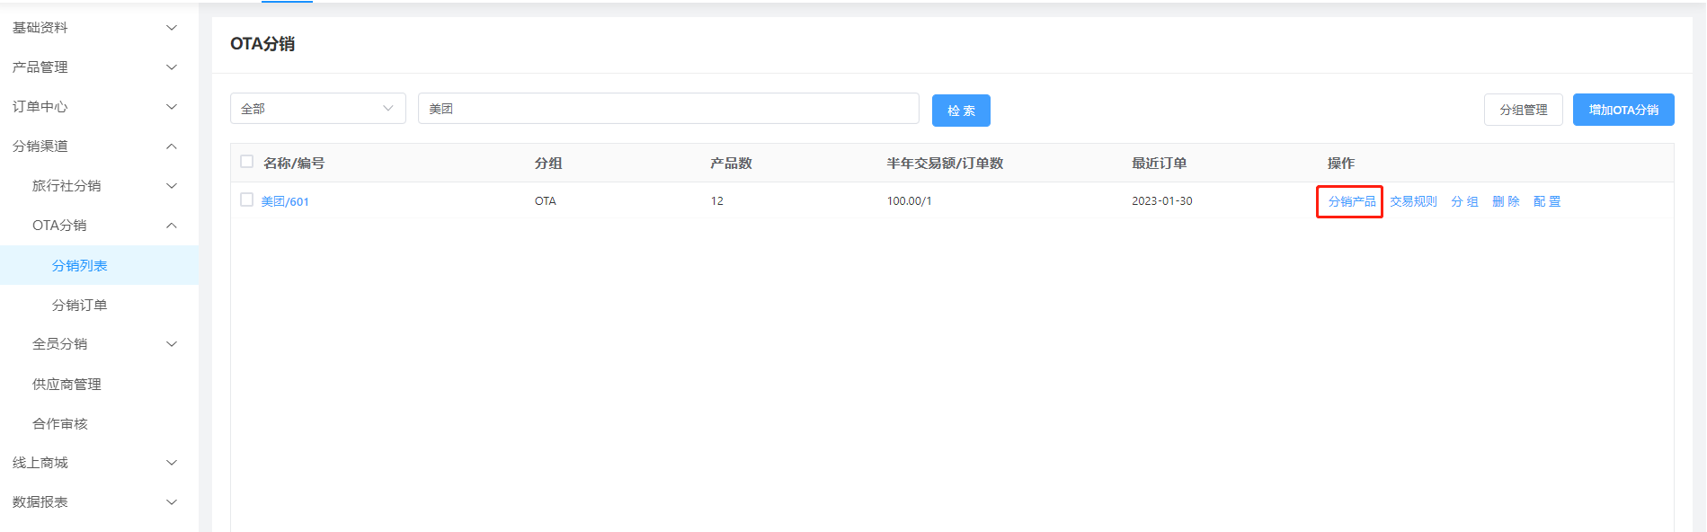This screenshot has height=532, width=1707.
Task: Click the 增加OTA分销 button
Action: (1623, 110)
